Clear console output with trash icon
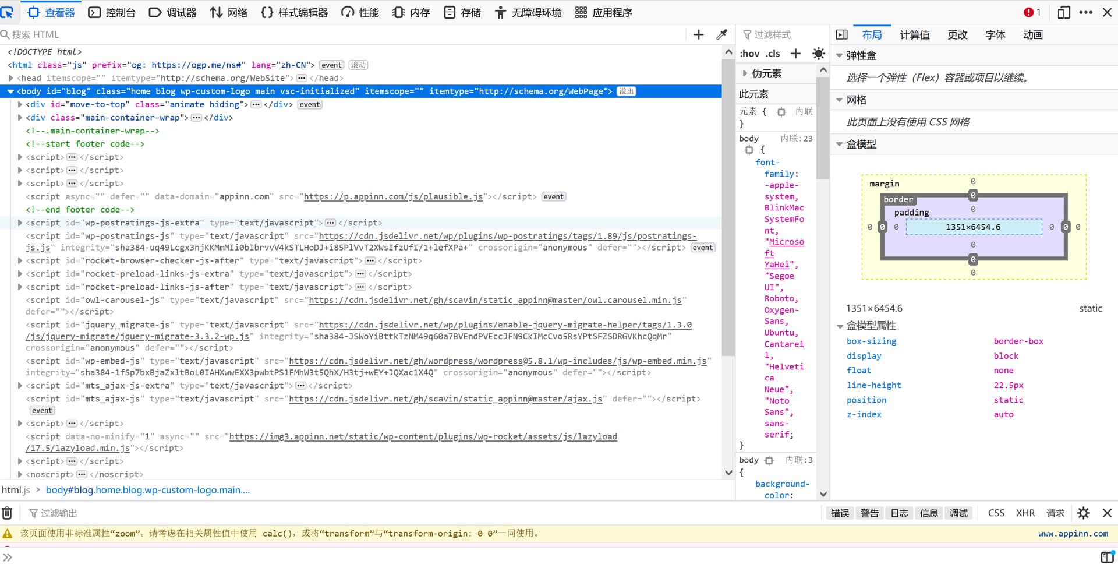The width and height of the screenshot is (1118, 564). [7, 513]
